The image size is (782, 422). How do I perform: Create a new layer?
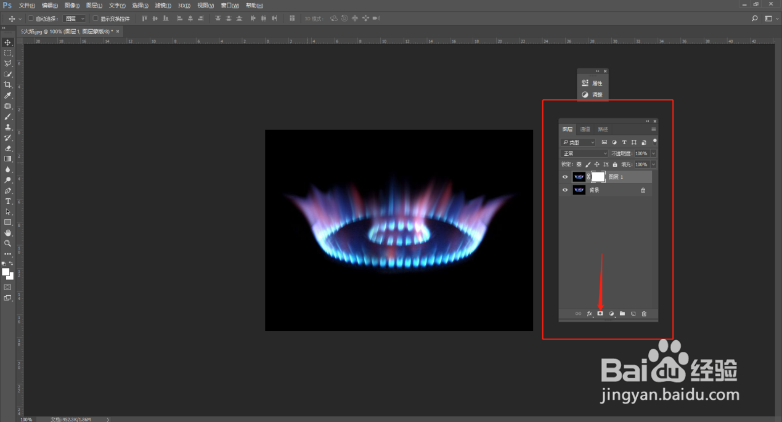[x=633, y=314]
